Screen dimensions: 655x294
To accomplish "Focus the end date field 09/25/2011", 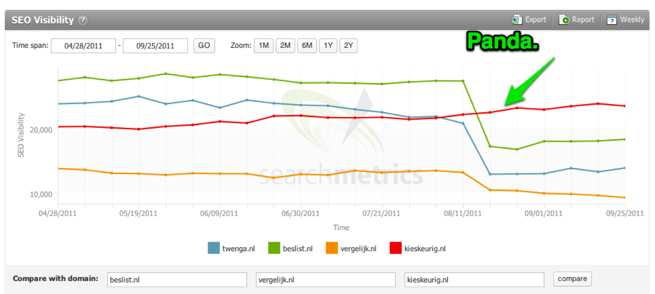I will pos(155,46).
